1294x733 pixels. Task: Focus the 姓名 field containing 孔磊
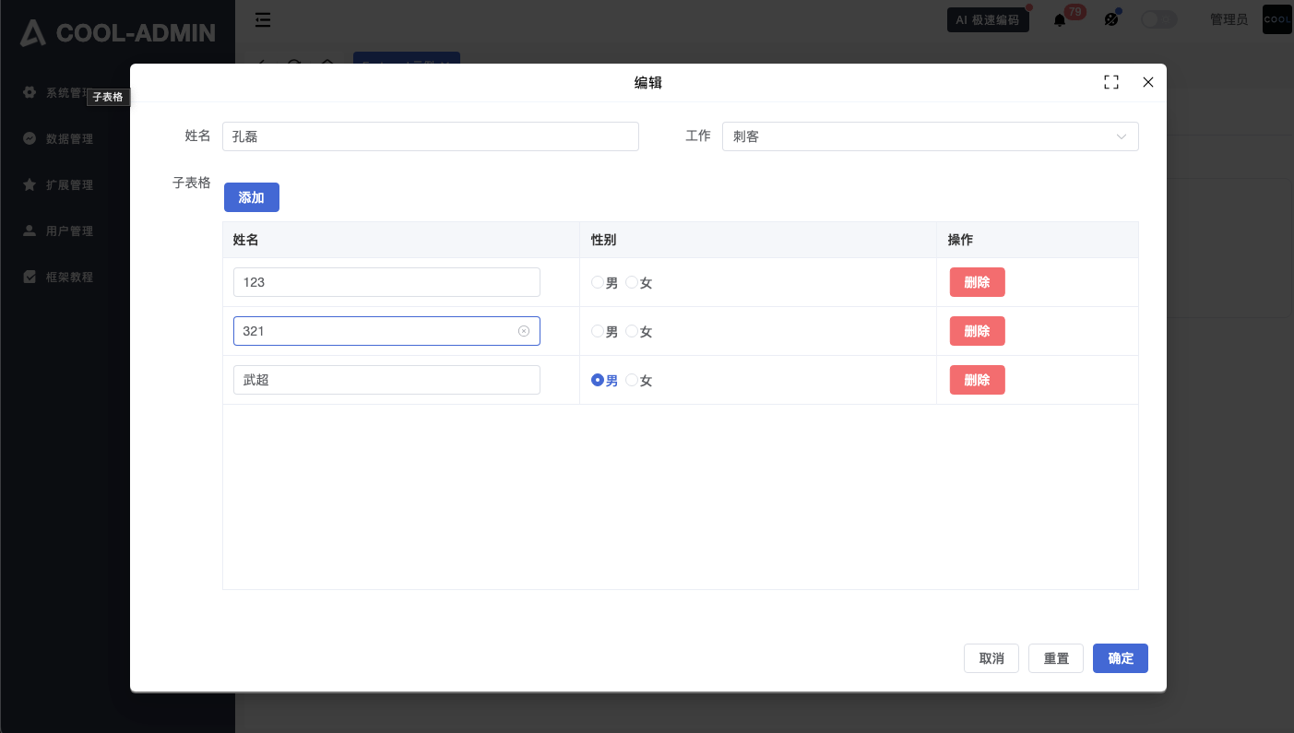click(x=430, y=136)
